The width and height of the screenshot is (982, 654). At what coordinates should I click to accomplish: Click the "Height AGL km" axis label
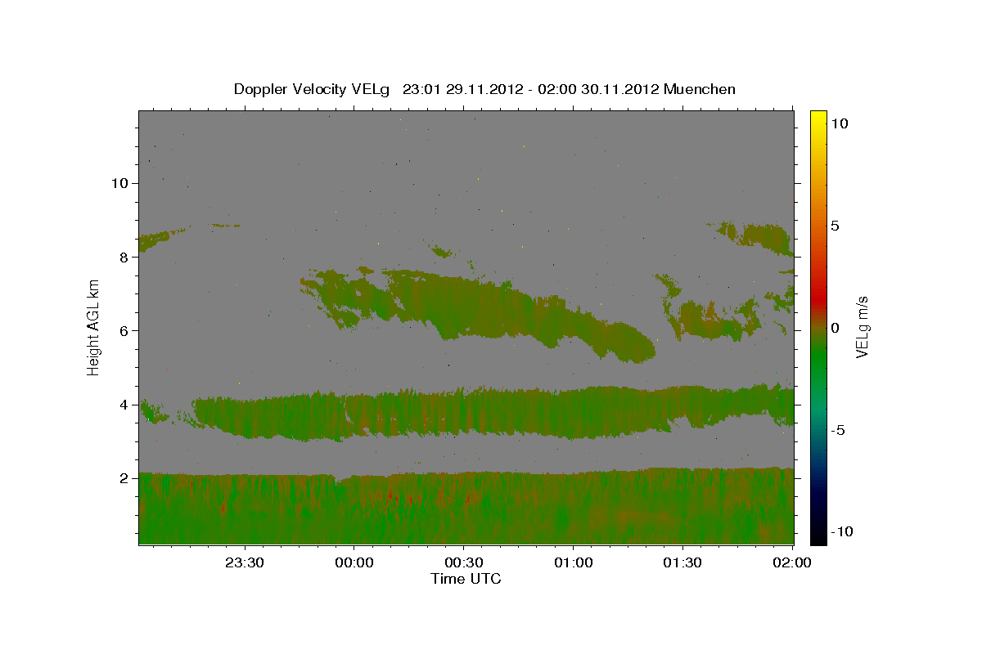click(93, 327)
